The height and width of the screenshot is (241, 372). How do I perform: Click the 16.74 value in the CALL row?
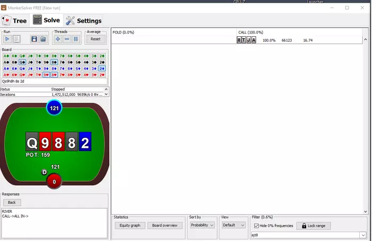pos(308,40)
